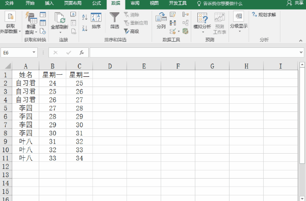Screen dimensions: 306x201
Task: Sort ascending with the A-Z icon
Action: (85, 17)
